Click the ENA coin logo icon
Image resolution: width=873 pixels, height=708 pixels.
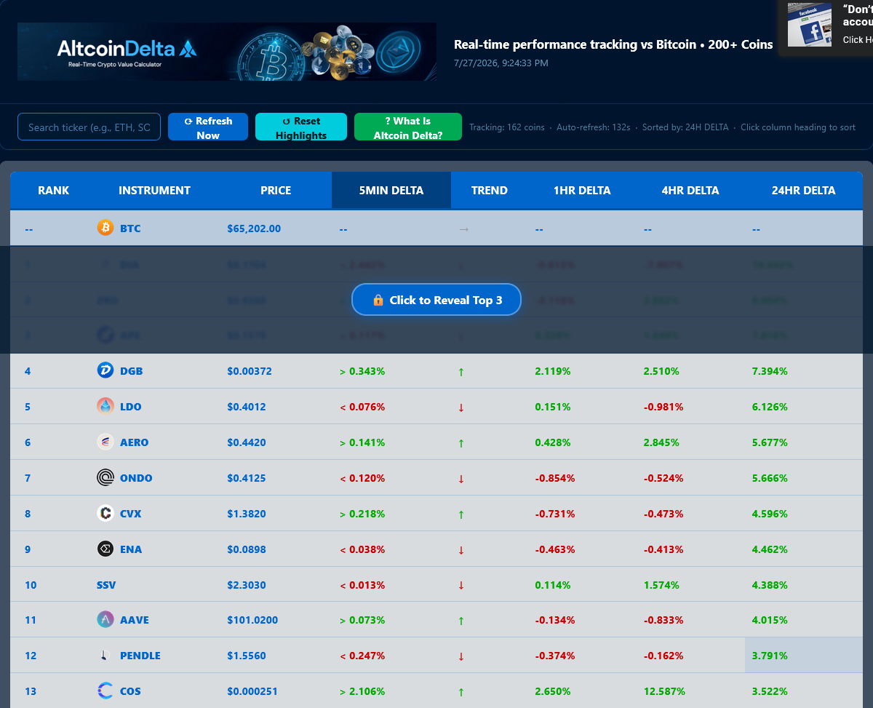(x=105, y=549)
